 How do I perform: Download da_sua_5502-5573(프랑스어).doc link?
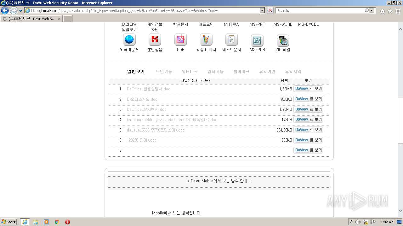[156, 130]
